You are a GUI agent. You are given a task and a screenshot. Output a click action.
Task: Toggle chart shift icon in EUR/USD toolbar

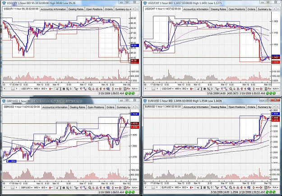click(197, 187)
